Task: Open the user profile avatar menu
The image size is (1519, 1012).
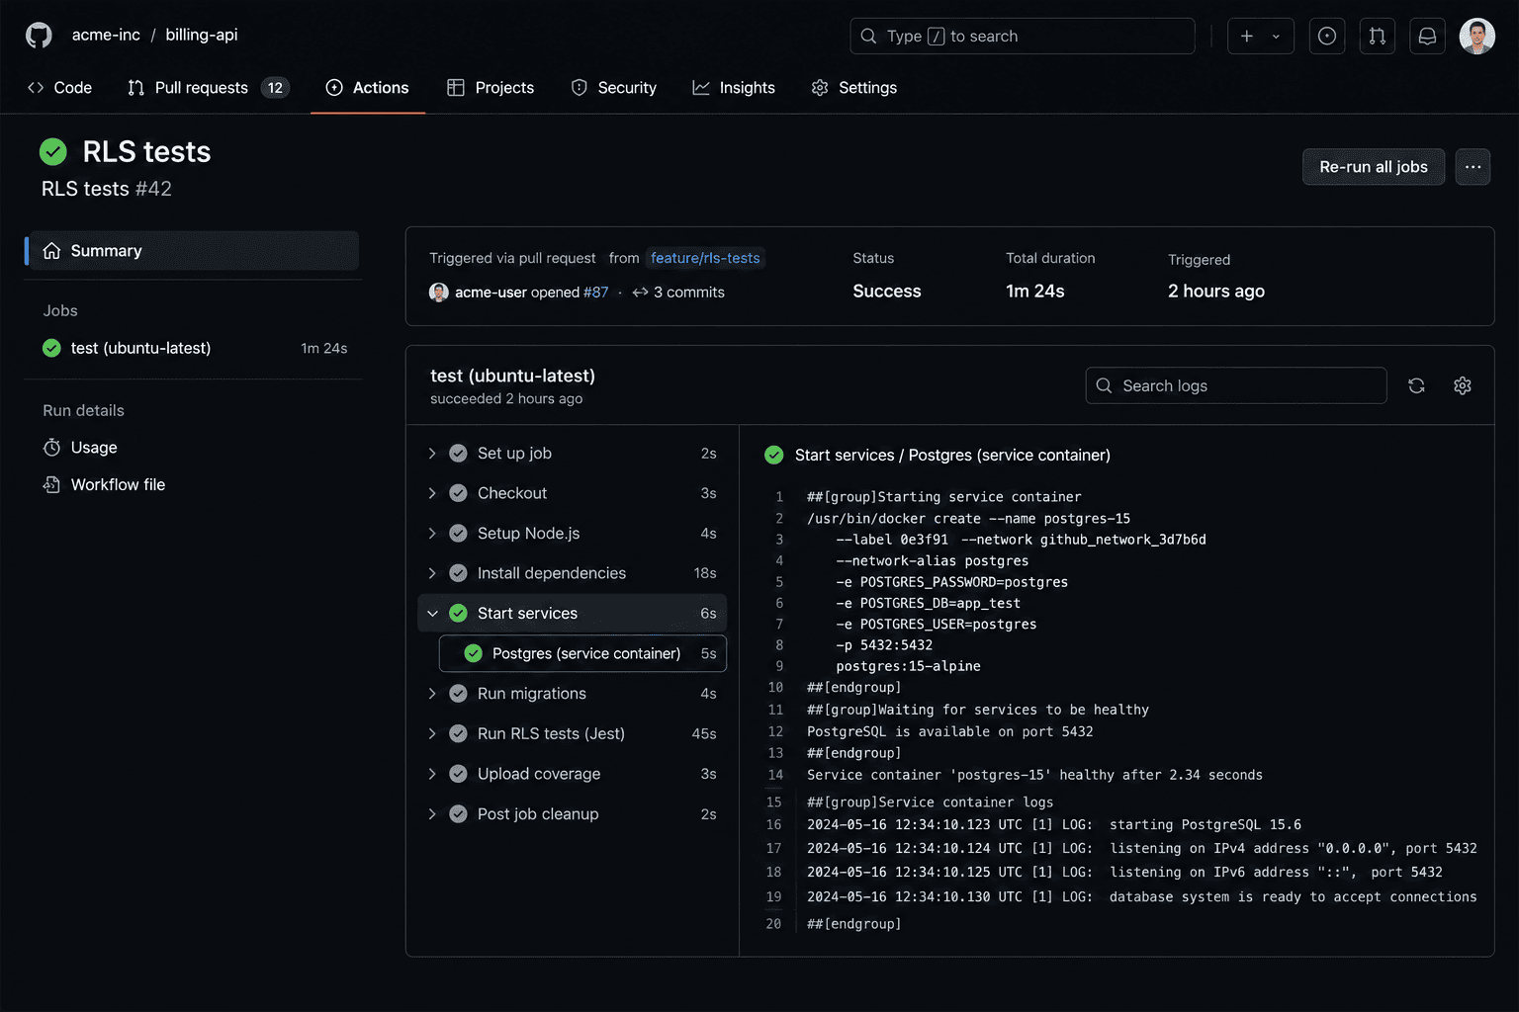Action: click(x=1477, y=36)
